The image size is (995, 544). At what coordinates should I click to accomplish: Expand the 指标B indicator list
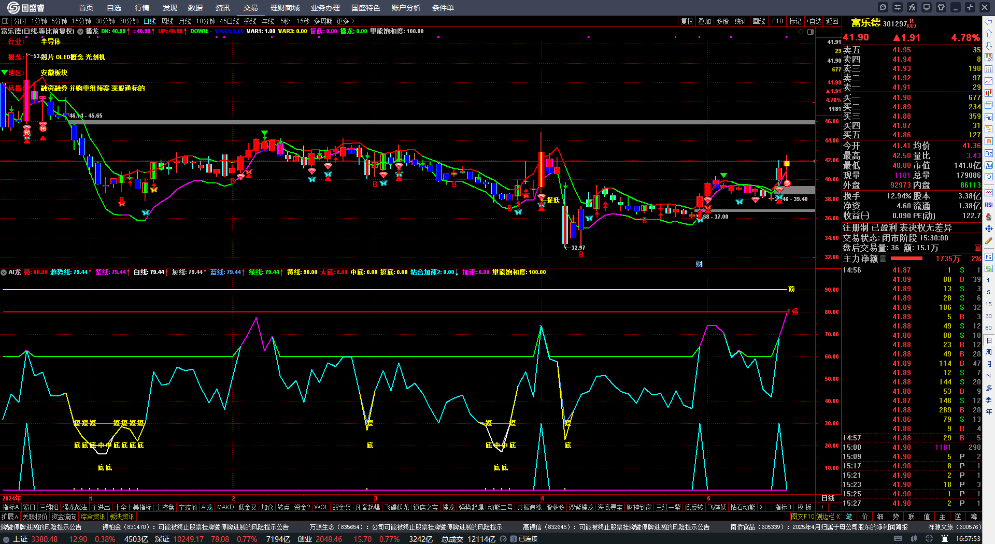(x=783, y=507)
